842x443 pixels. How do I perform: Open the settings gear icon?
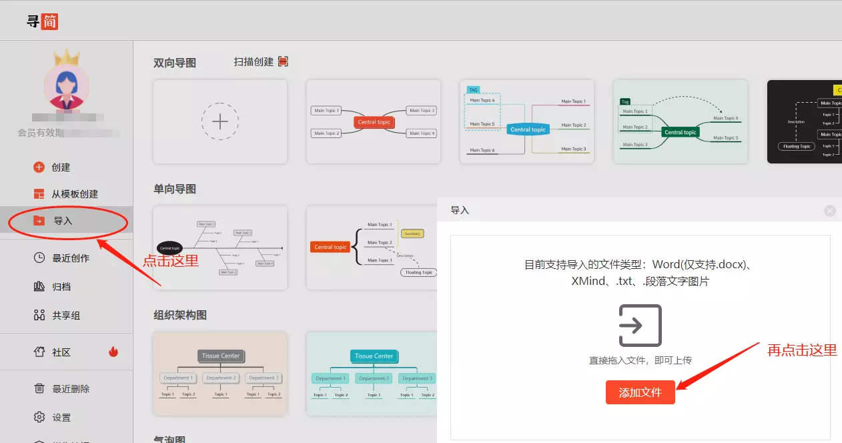(39, 418)
